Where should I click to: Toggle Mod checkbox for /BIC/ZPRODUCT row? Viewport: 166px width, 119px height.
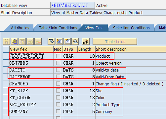[x=58, y=56]
